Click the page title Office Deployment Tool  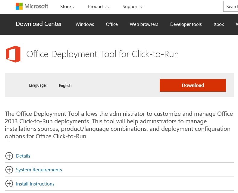(x=102, y=54)
